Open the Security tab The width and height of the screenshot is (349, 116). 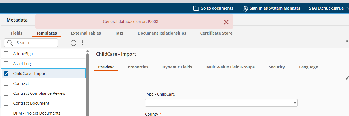coord(277,67)
